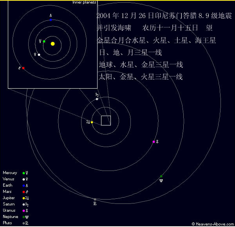The width and height of the screenshot is (235, 227).
Task: Click the Mars legend label
Action: 7,192
